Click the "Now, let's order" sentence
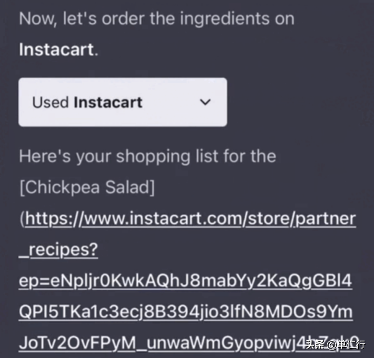The height and width of the screenshot is (358, 374). [x=157, y=18]
